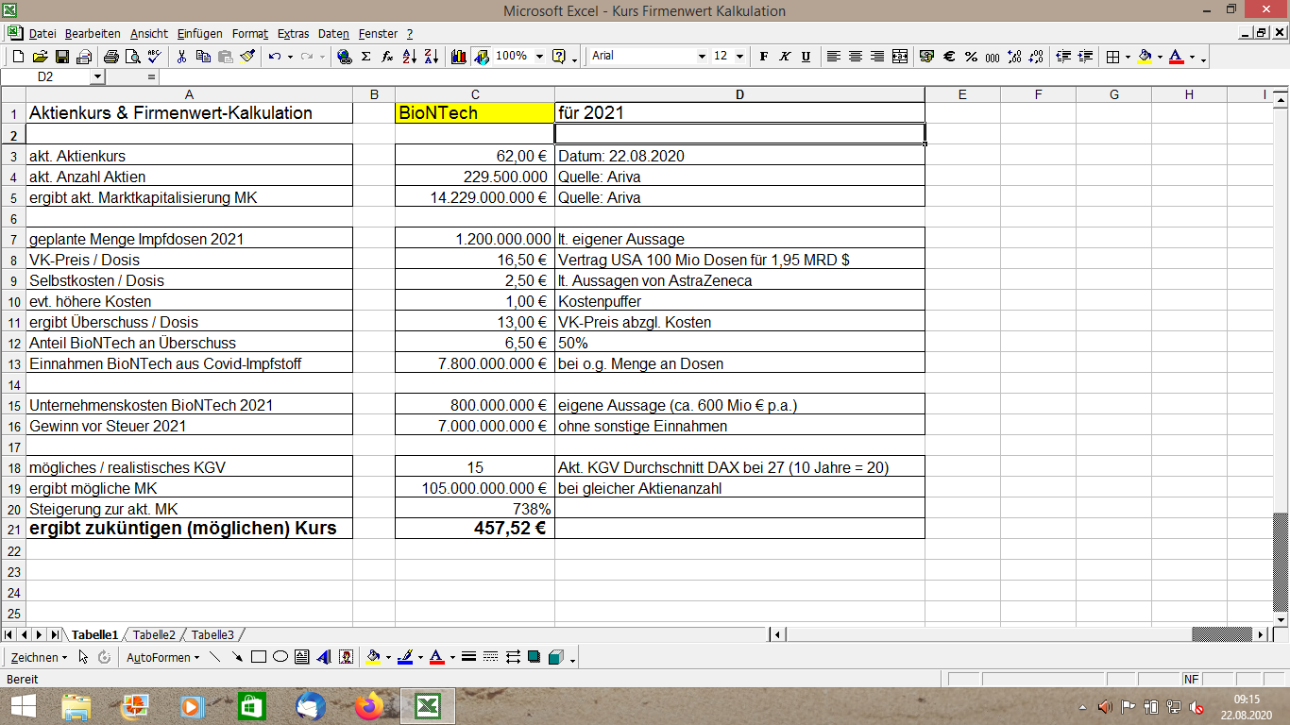Center-align the cell contents
This screenshot has width=1290, height=725.
pos(856,57)
